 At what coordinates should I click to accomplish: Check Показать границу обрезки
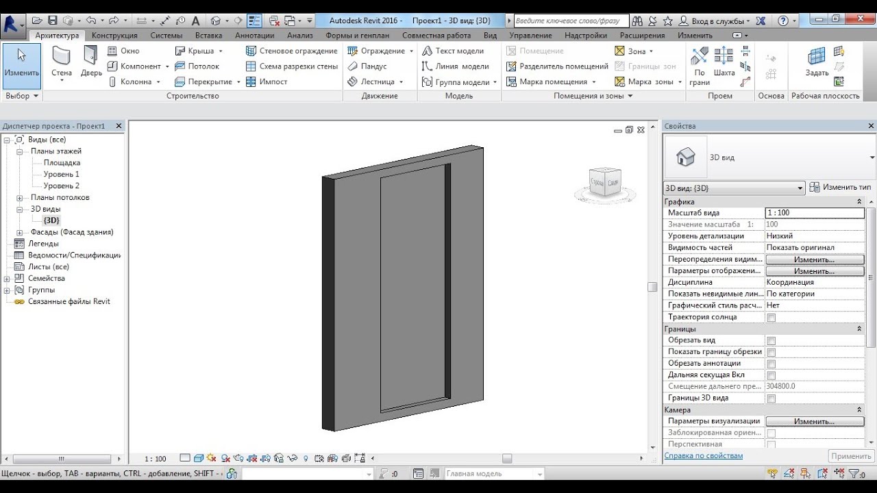[x=771, y=353]
